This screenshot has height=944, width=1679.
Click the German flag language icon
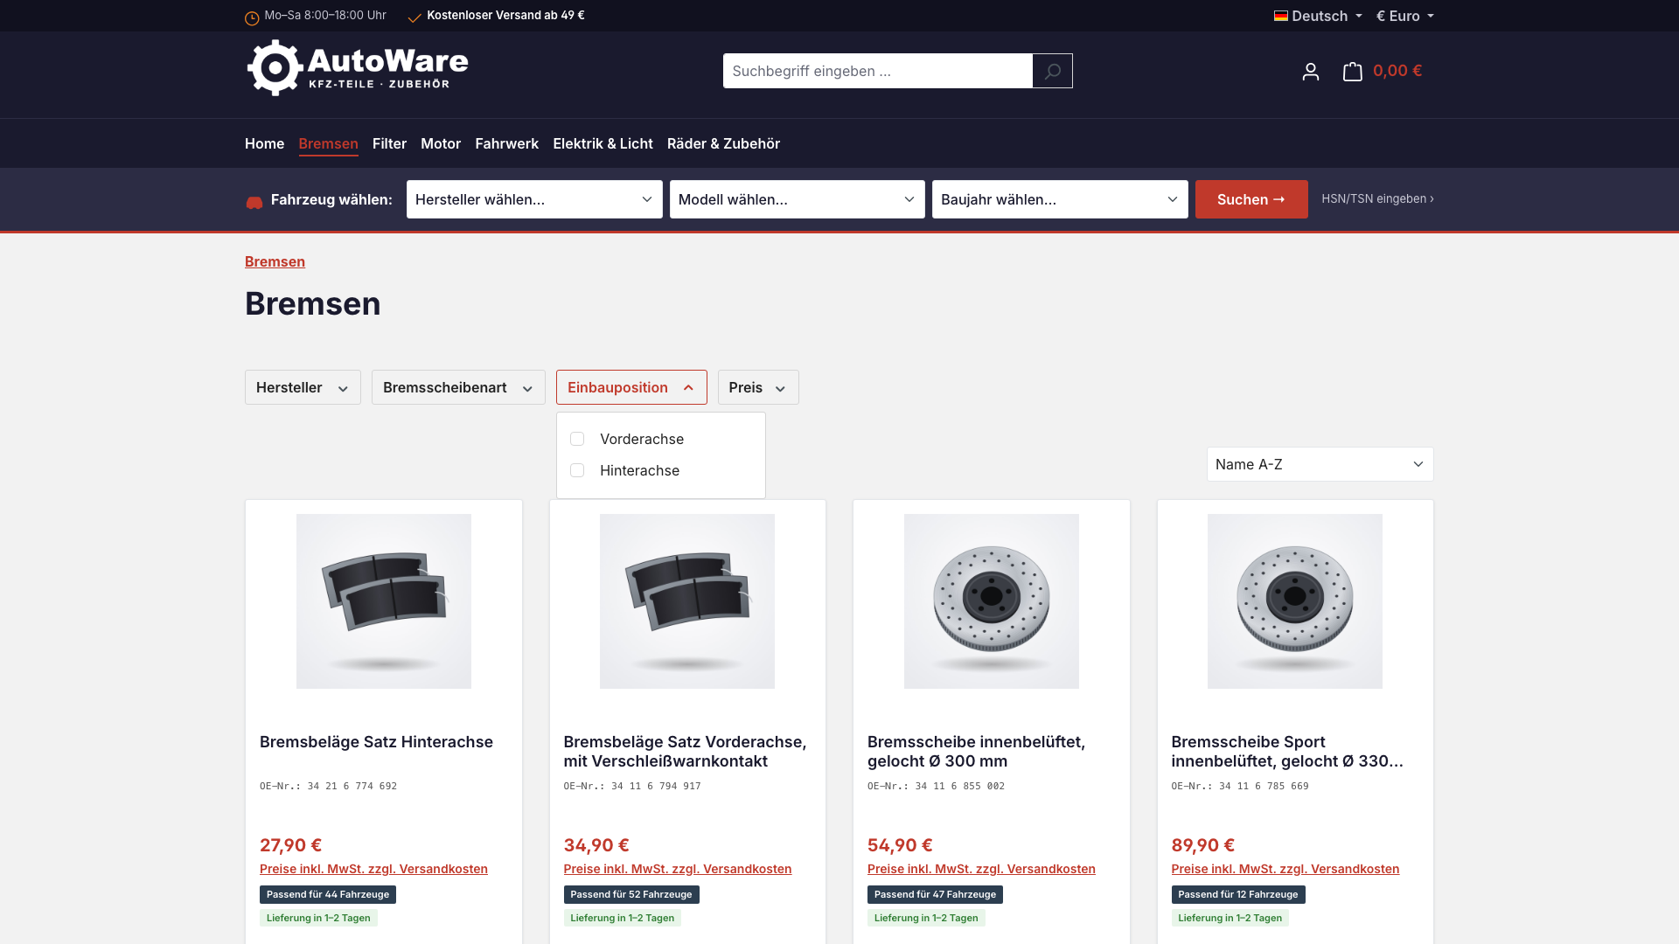click(x=1280, y=16)
